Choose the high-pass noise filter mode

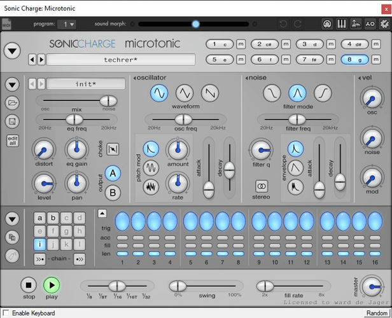323,93
